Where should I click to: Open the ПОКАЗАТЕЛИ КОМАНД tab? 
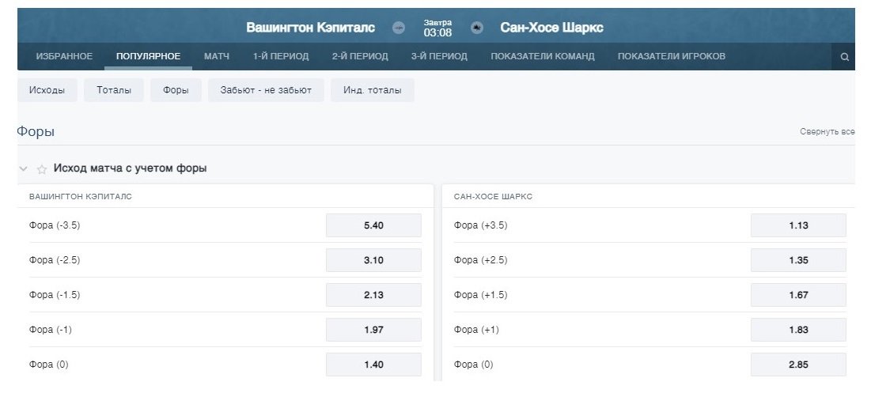(543, 56)
